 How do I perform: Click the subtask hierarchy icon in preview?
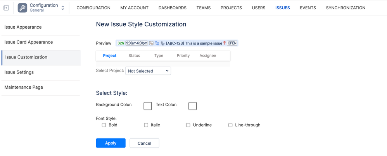(157, 43)
